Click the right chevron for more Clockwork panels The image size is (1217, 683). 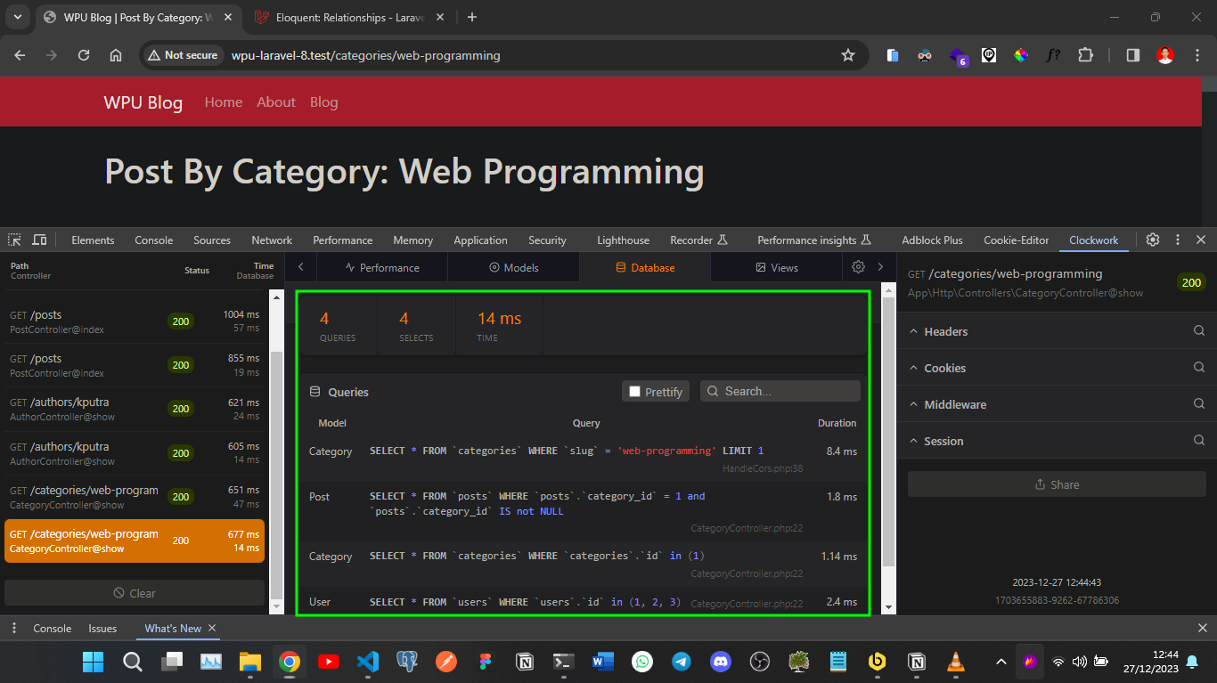coord(880,267)
